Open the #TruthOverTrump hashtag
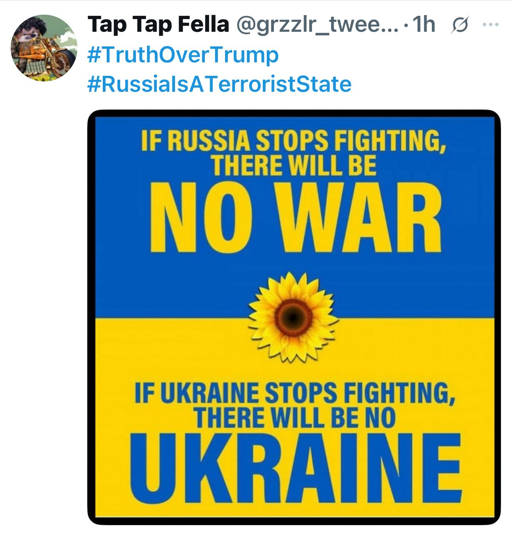This screenshot has width=512, height=533. [183, 55]
